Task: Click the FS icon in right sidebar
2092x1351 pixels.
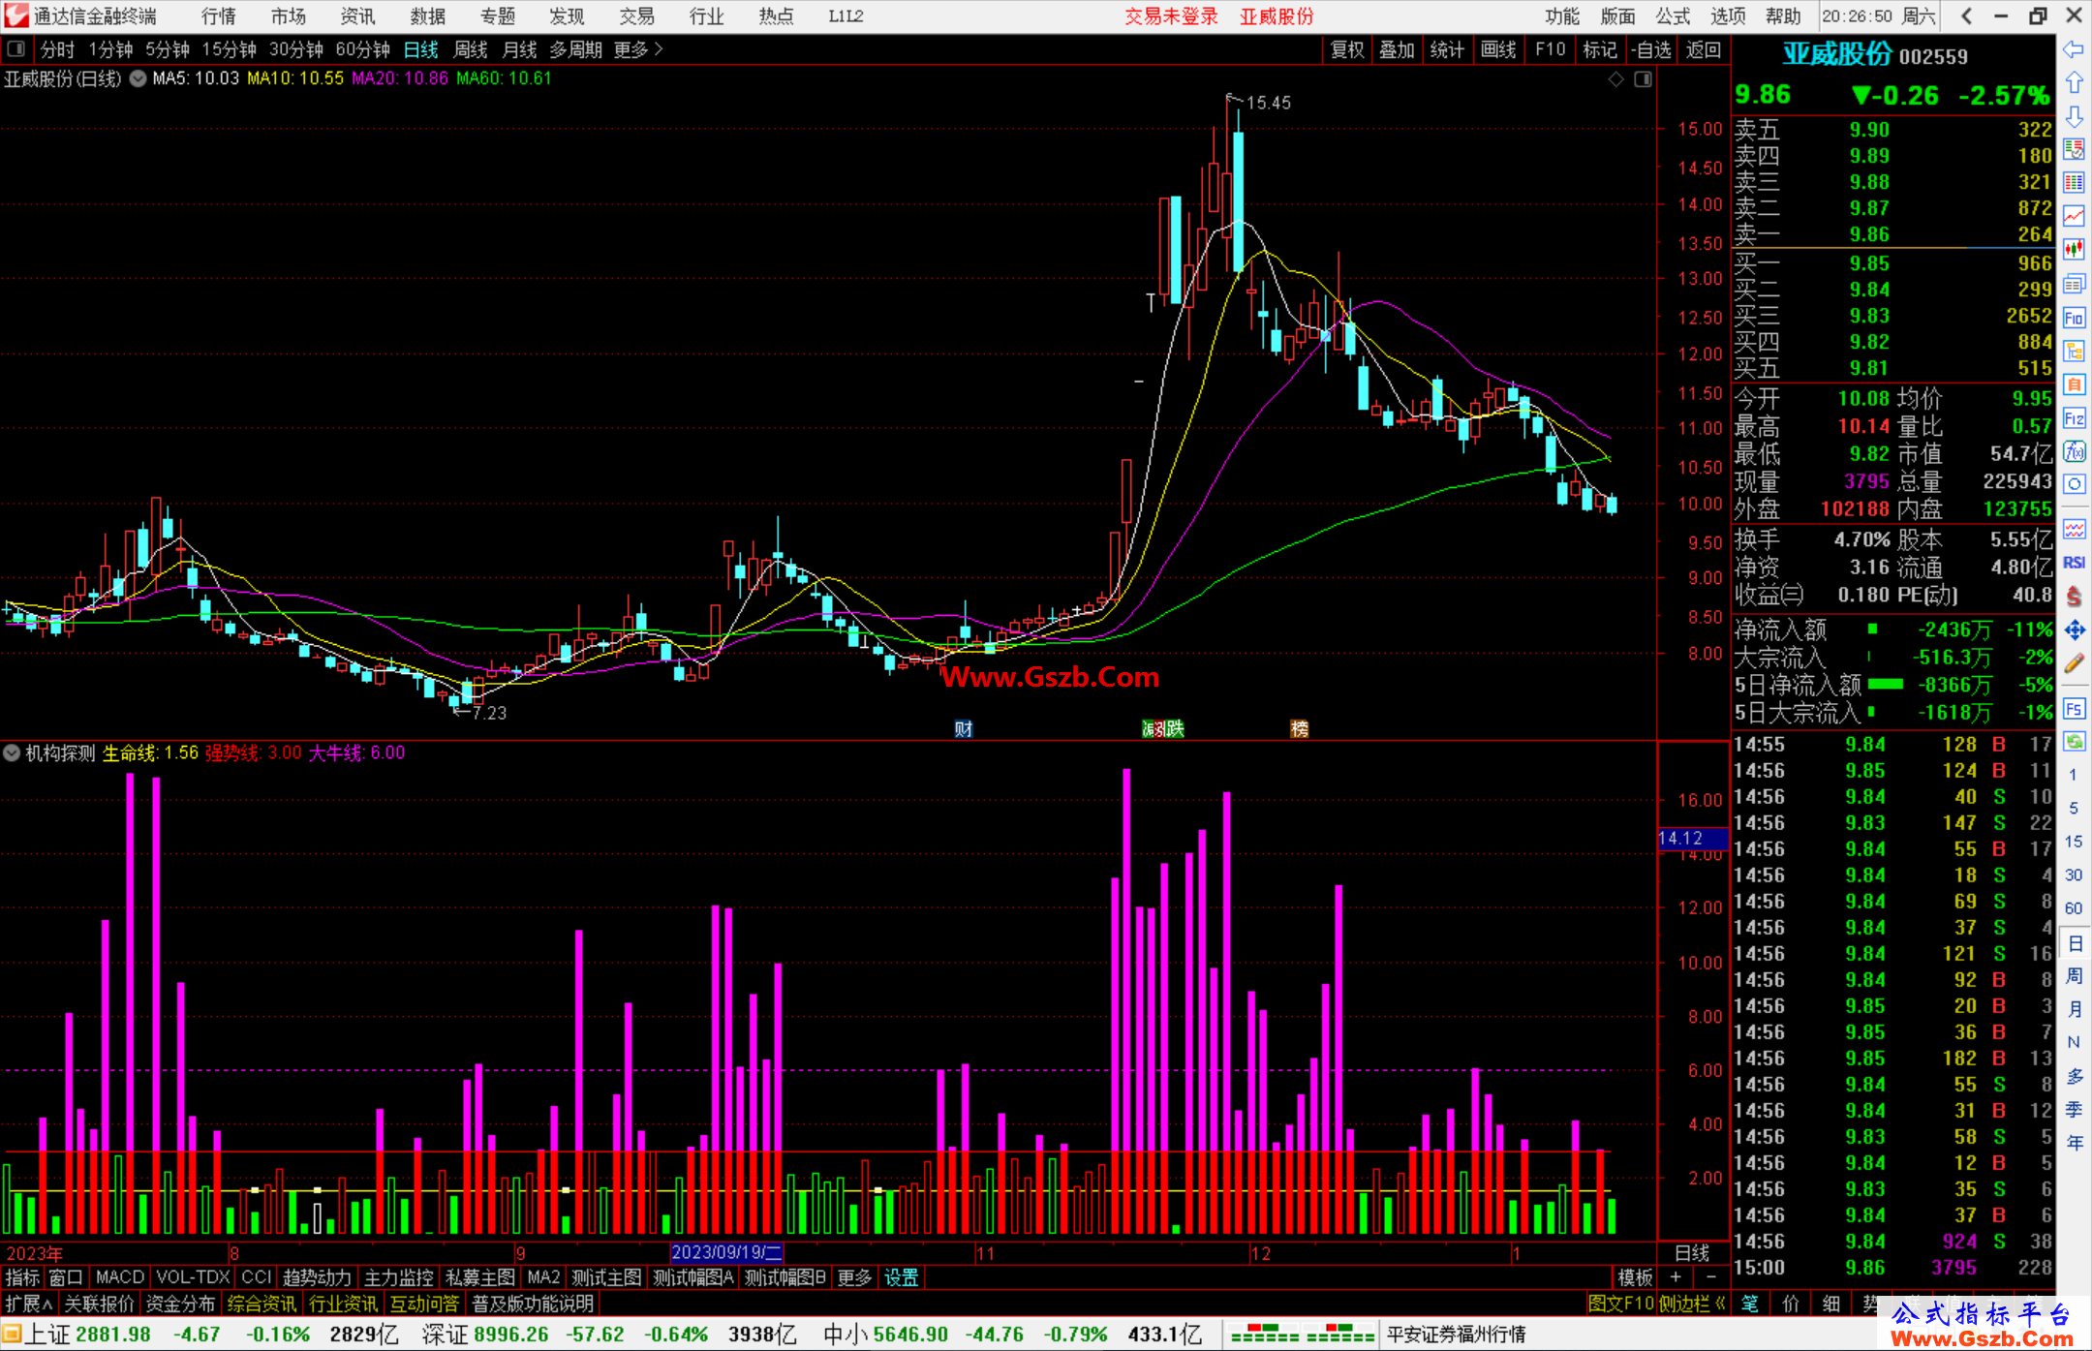Action: tap(2074, 708)
